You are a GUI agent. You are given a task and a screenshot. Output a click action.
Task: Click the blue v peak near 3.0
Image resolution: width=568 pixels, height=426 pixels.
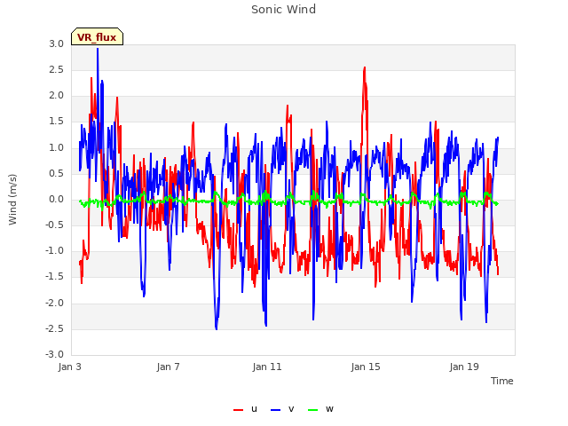point(98,49)
